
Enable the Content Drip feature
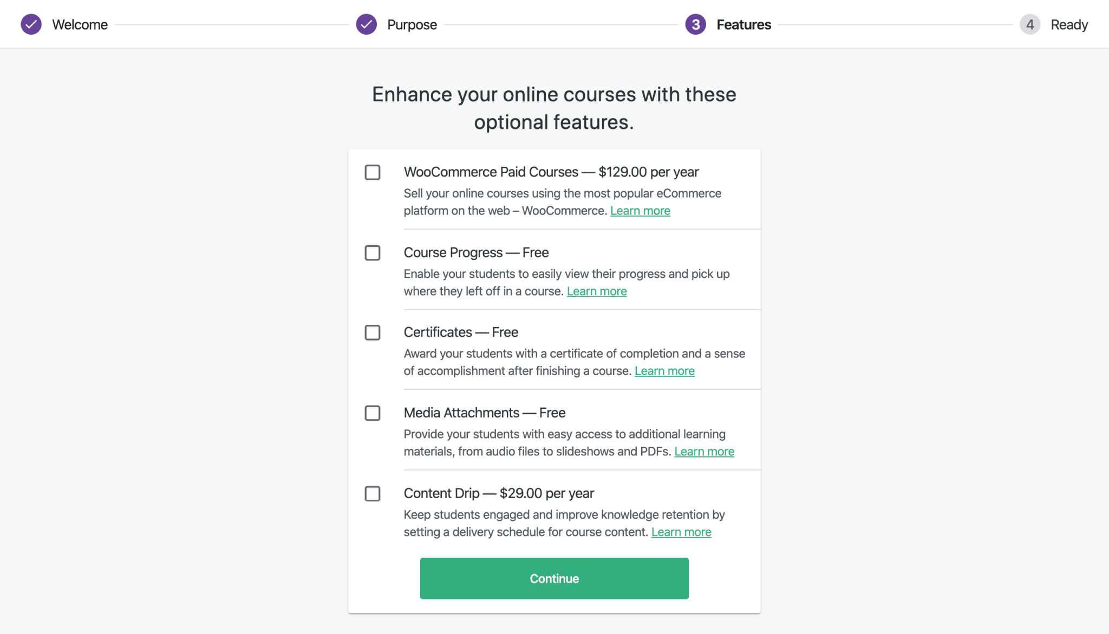tap(373, 493)
